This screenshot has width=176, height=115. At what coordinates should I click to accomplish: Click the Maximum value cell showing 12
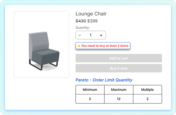pos(119,99)
